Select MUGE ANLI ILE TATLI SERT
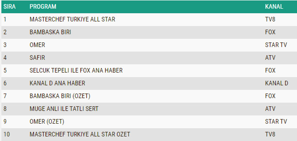Image resolution: width=297 pixels, height=141 pixels. pyautogui.click(x=64, y=109)
